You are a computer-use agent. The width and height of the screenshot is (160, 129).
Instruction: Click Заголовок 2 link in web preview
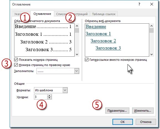(103, 41)
